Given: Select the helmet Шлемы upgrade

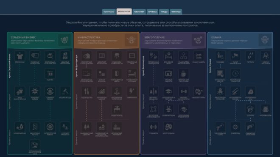Looking at the screenshot, I should [250, 109].
